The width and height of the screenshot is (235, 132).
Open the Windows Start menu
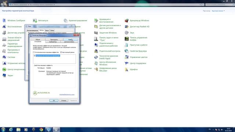pos(3,129)
